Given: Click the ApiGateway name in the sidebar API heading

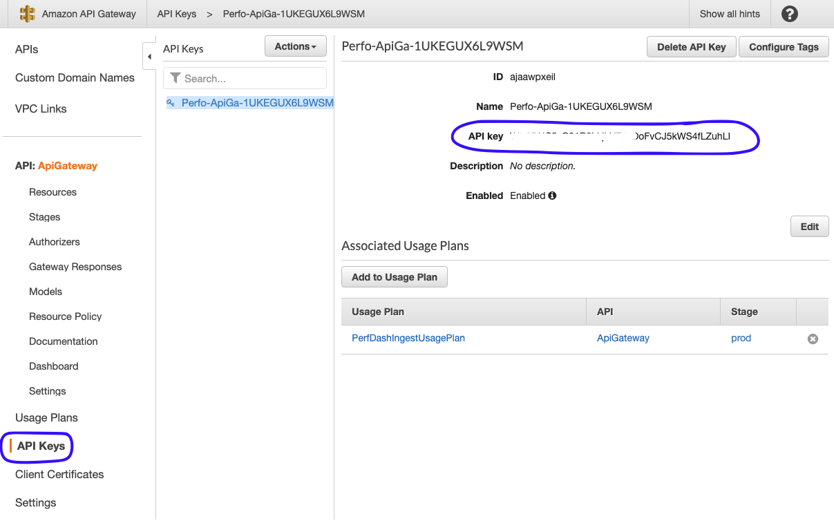Looking at the screenshot, I should pyautogui.click(x=68, y=166).
